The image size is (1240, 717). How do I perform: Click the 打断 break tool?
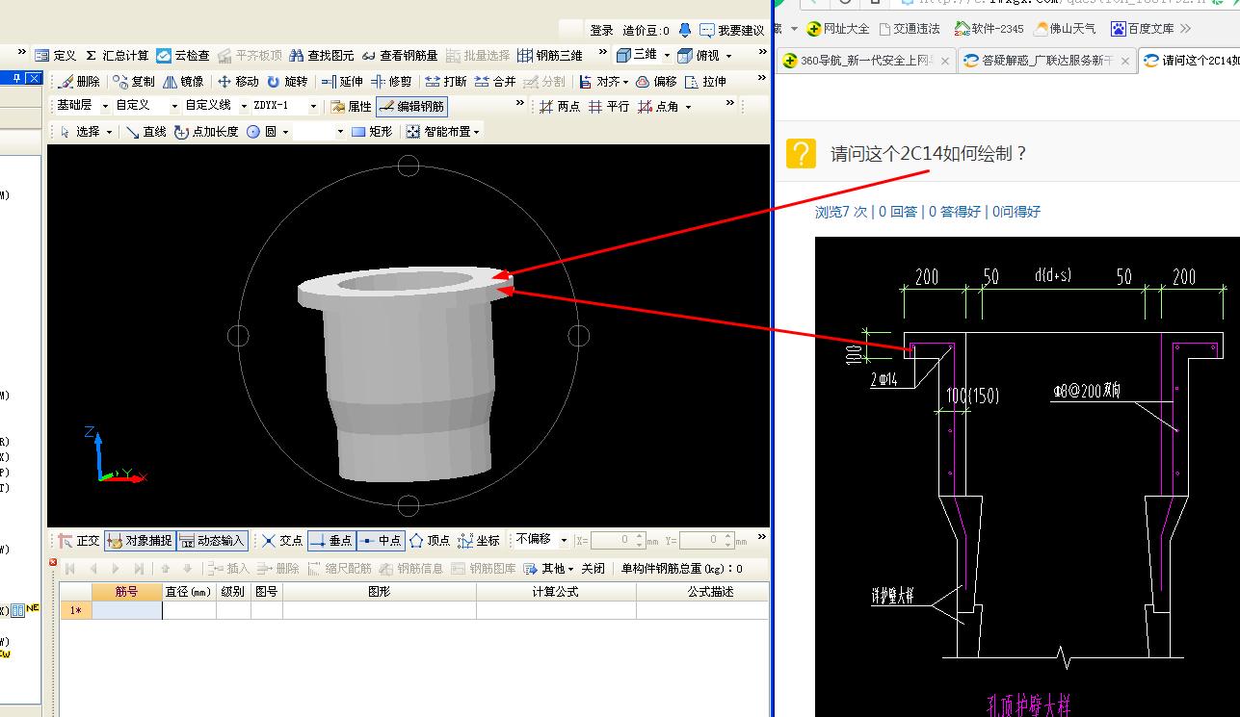[x=446, y=82]
